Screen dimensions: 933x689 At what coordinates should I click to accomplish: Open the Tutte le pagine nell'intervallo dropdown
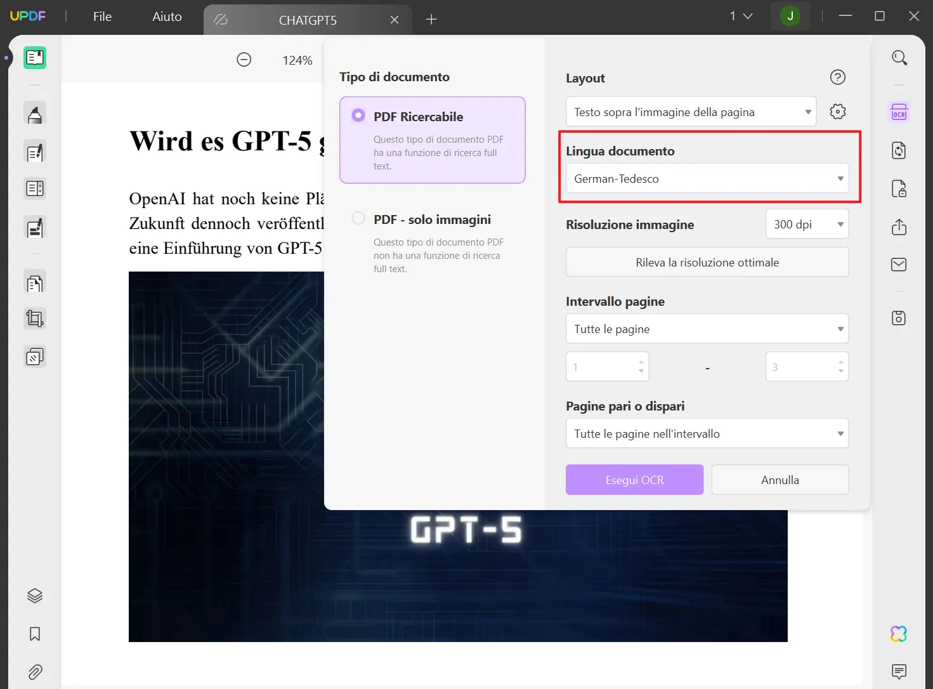pos(707,434)
